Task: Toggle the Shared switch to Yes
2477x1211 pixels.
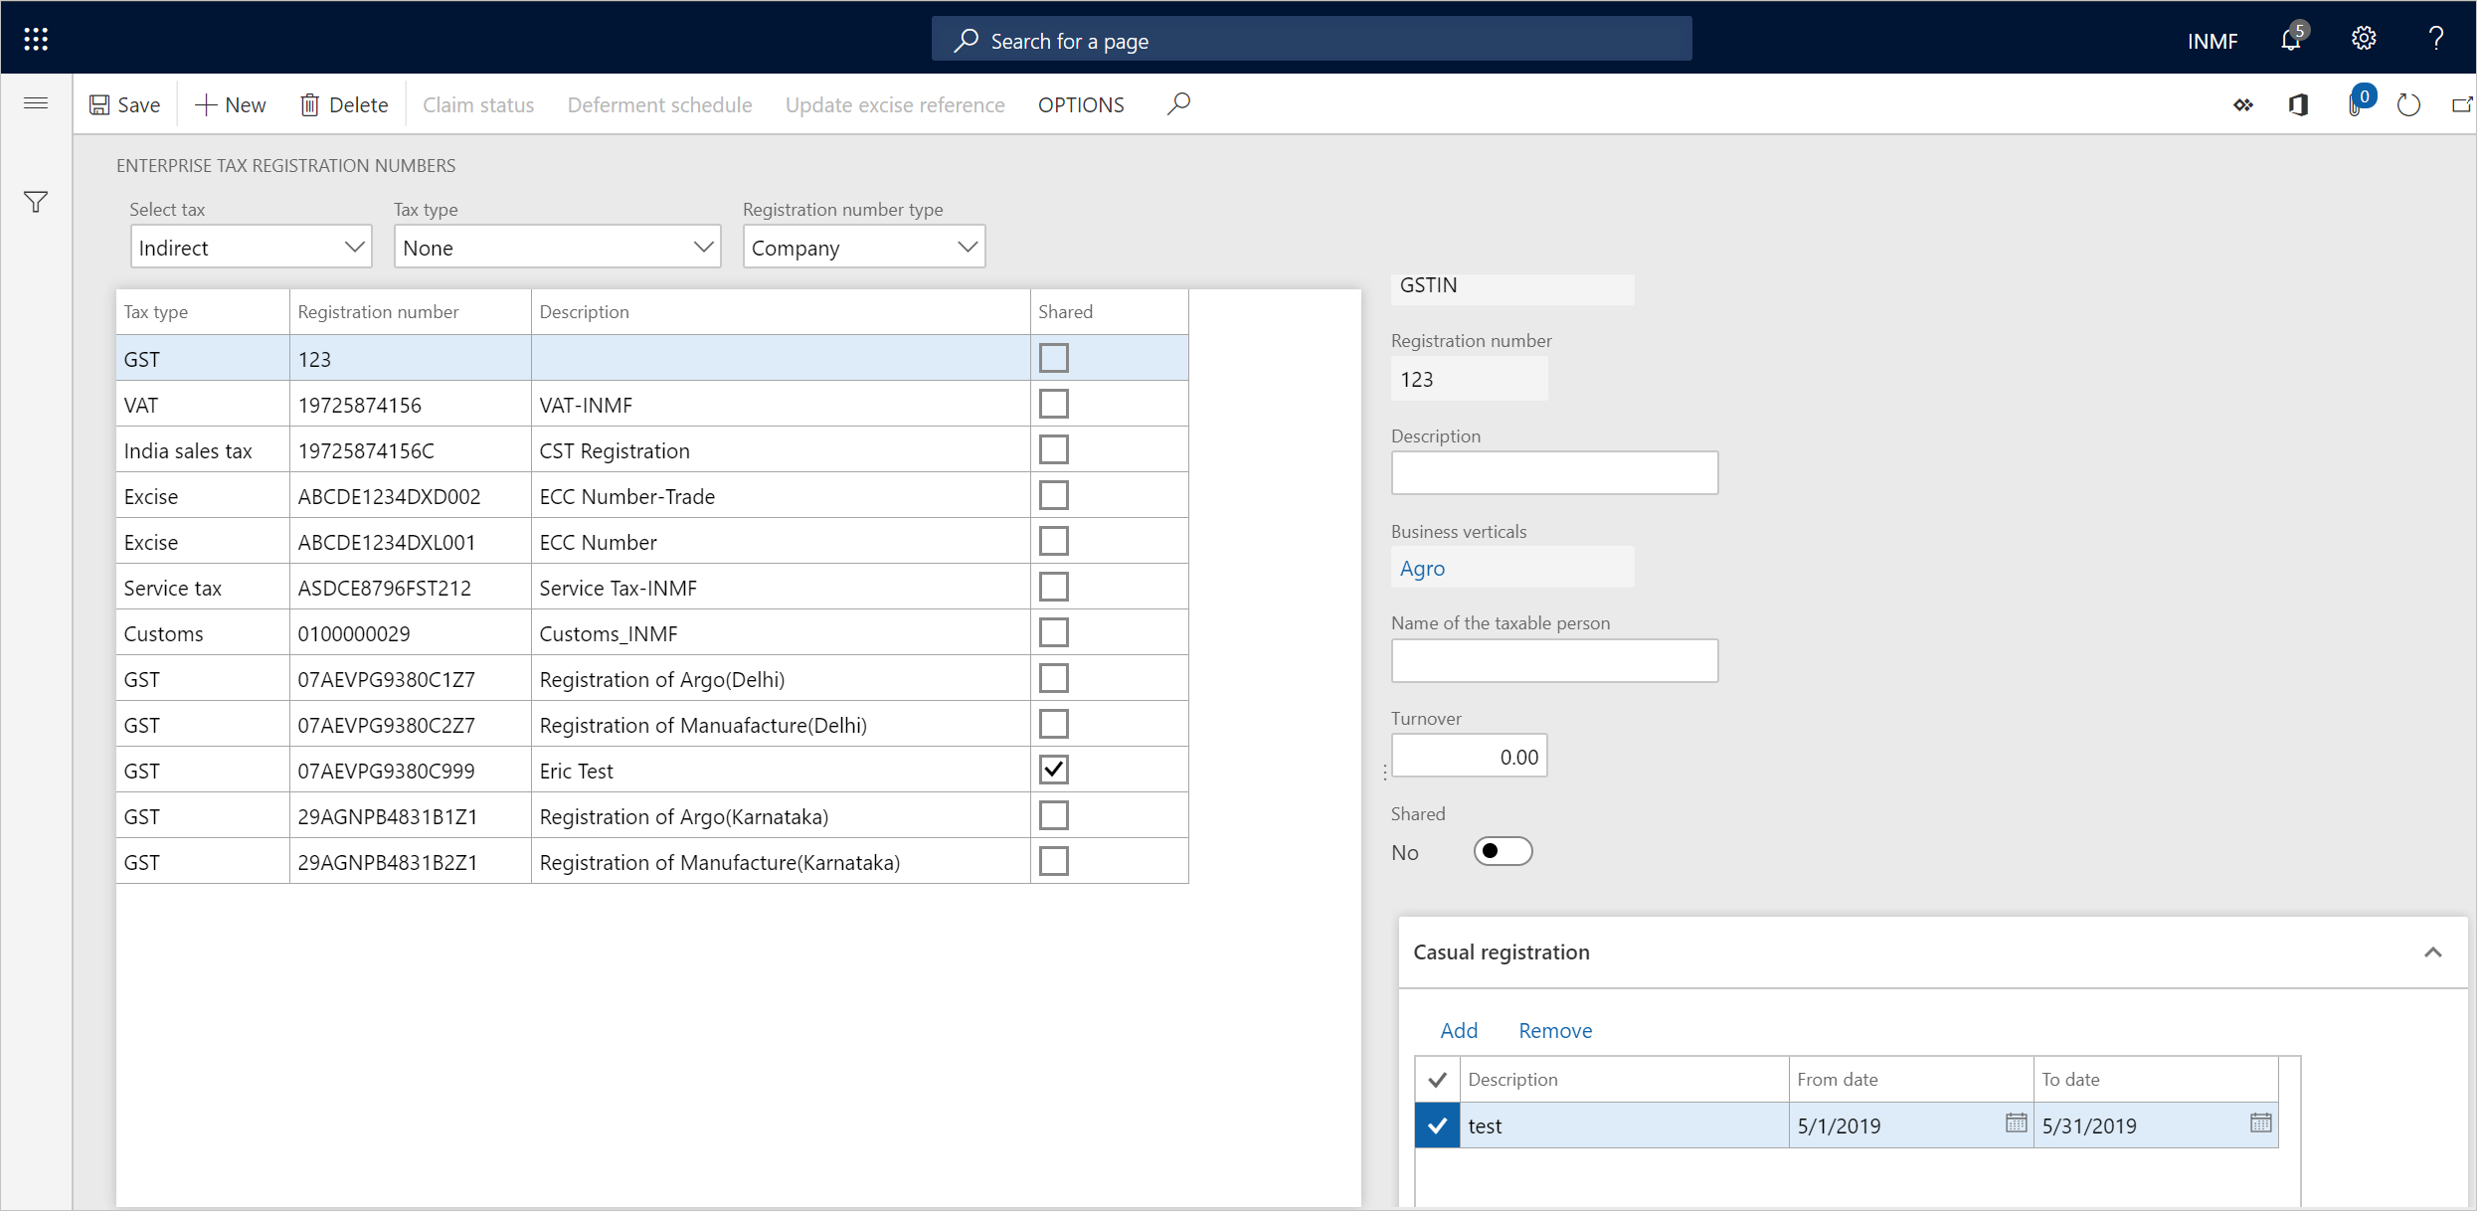Action: 1500,851
